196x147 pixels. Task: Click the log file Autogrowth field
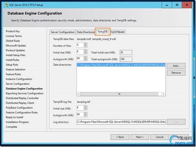coord(80,114)
